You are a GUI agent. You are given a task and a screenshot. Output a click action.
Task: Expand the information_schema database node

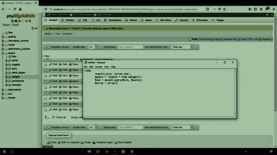tap(3, 41)
